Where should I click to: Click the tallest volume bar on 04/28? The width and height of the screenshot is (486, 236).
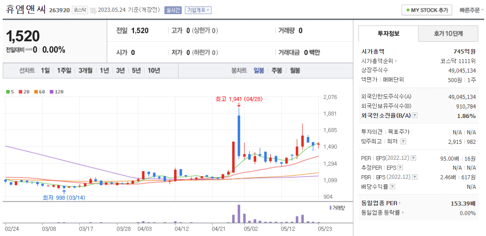point(238,214)
